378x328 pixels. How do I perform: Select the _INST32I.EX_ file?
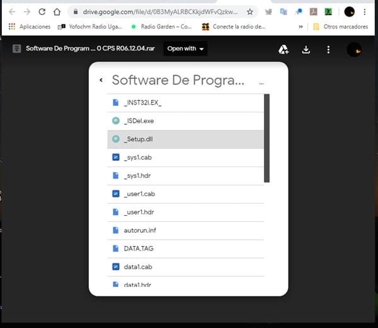(185, 103)
